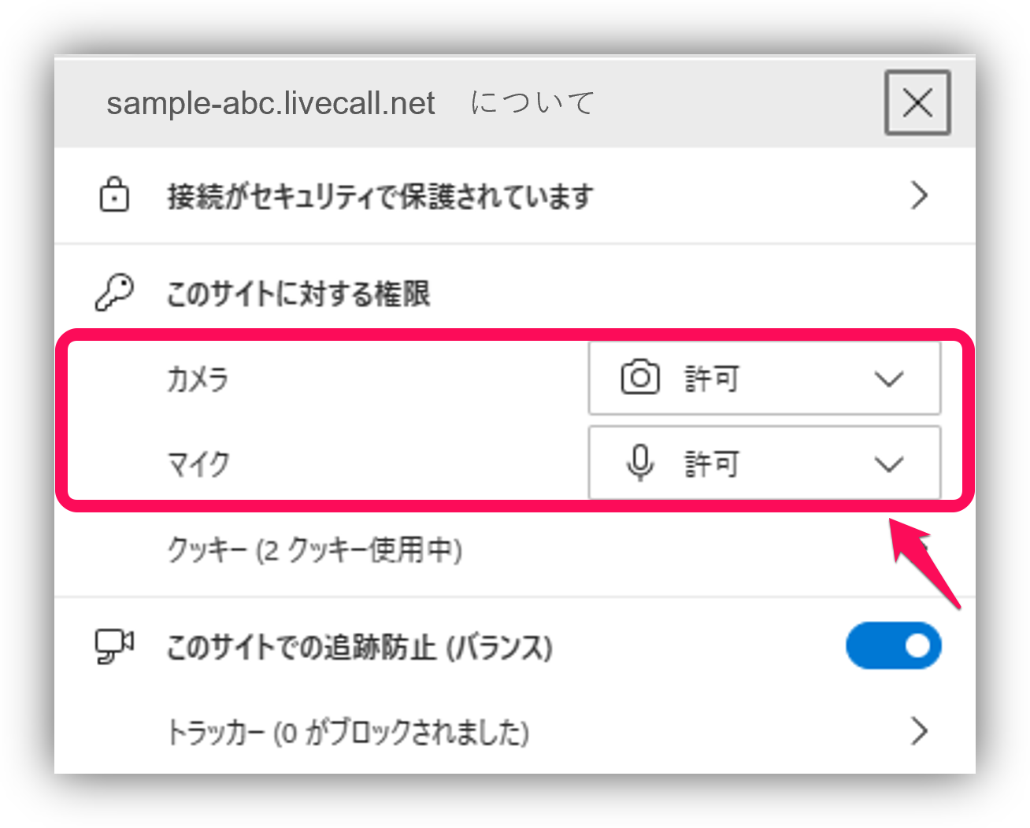Viewport: 1030px width, 828px height.
Task: Select the microphone permission control
Action: [764, 464]
